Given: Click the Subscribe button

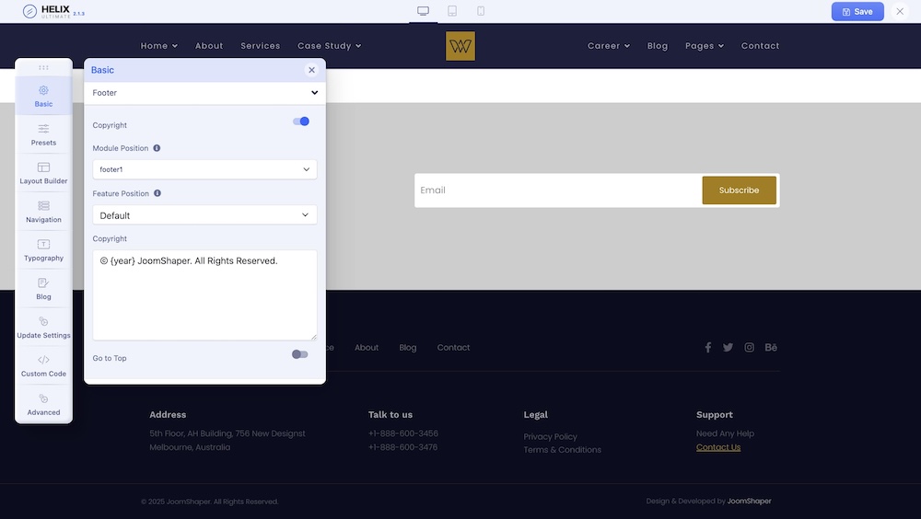Looking at the screenshot, I should coord(739,190).
